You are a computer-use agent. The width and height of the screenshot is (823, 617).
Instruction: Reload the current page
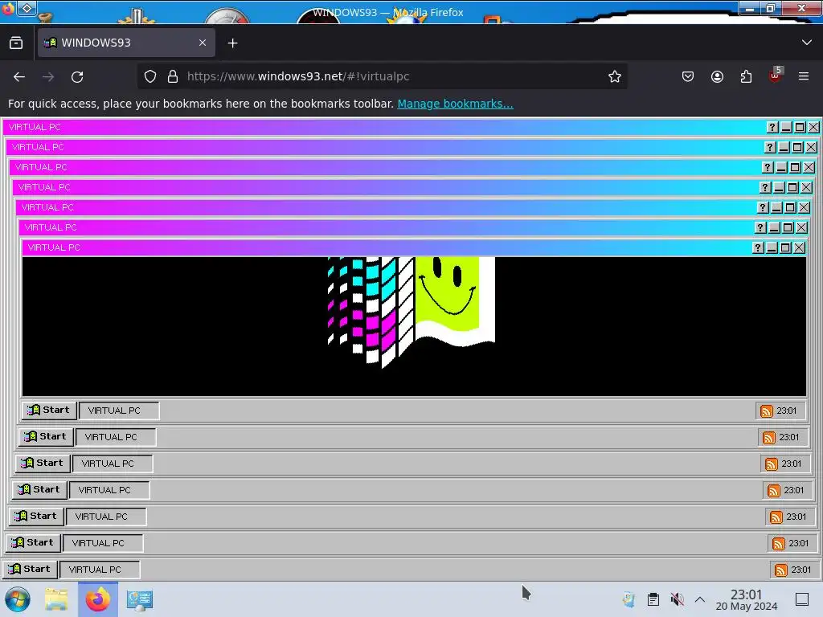coord(77,76)
